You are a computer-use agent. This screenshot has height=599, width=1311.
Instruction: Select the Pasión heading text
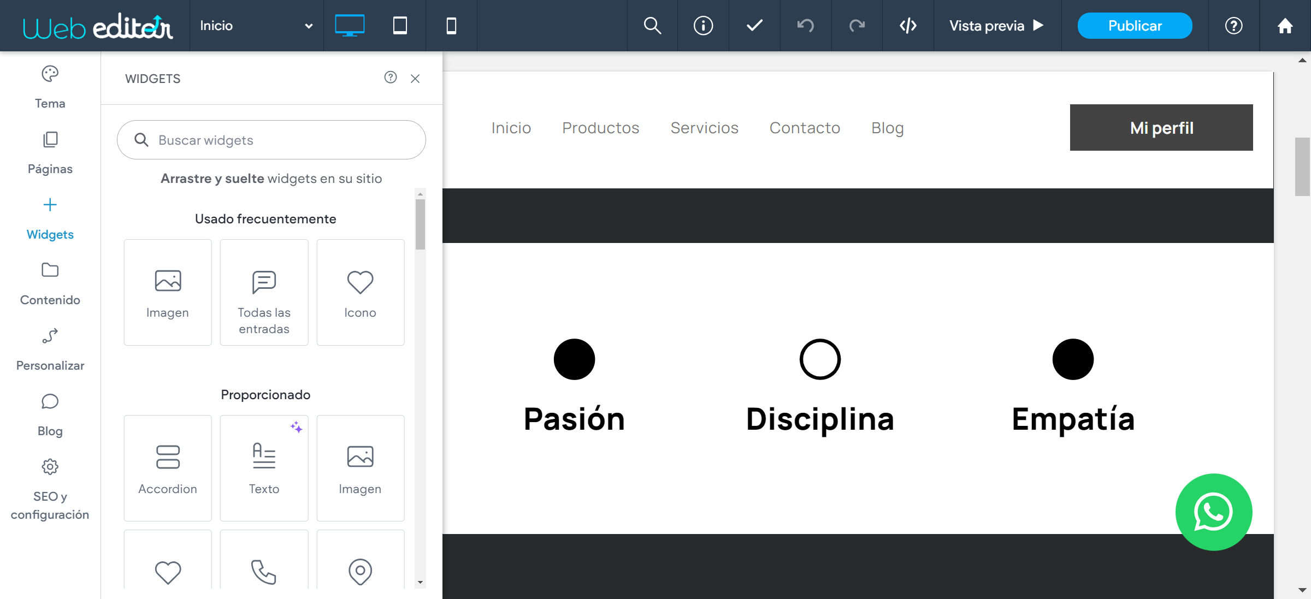[574, 419]
